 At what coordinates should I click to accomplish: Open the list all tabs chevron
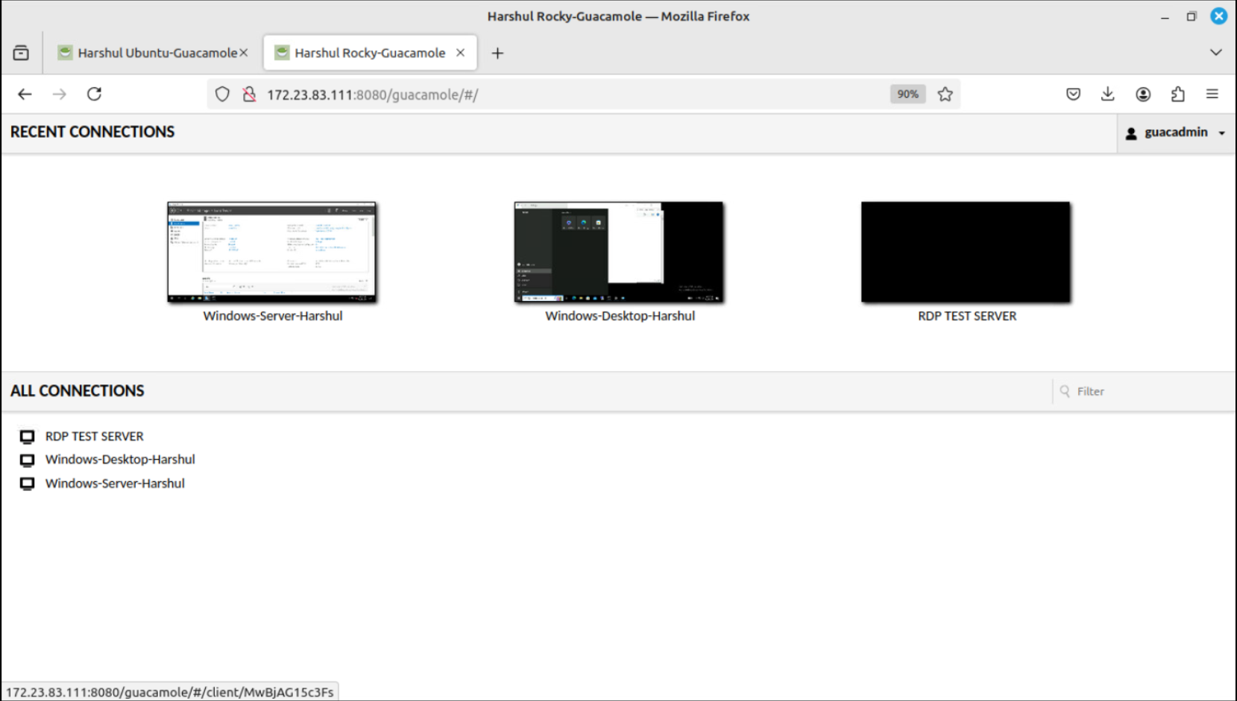click(x=1216, y=52)
